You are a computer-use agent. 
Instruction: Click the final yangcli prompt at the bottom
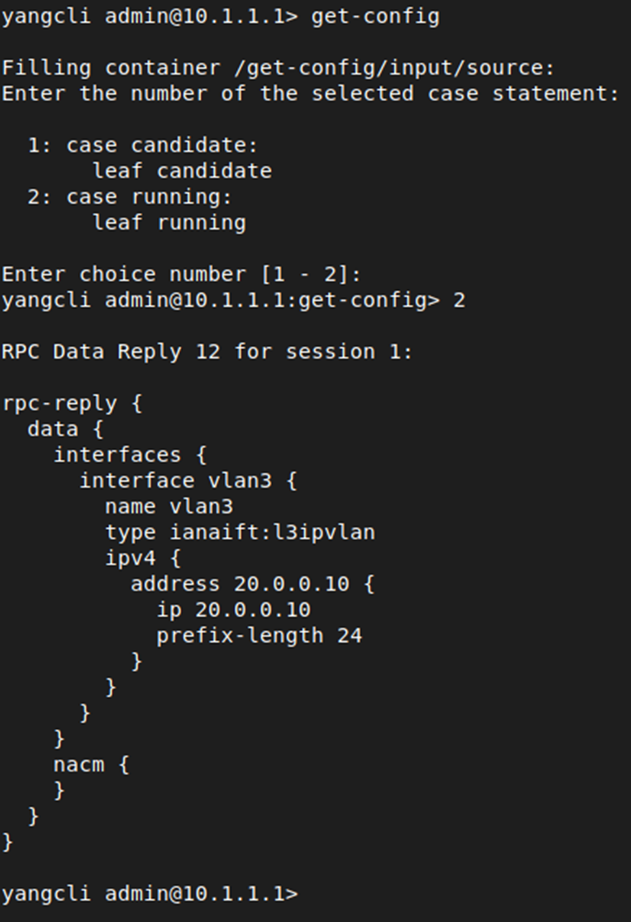click(149, 893)
